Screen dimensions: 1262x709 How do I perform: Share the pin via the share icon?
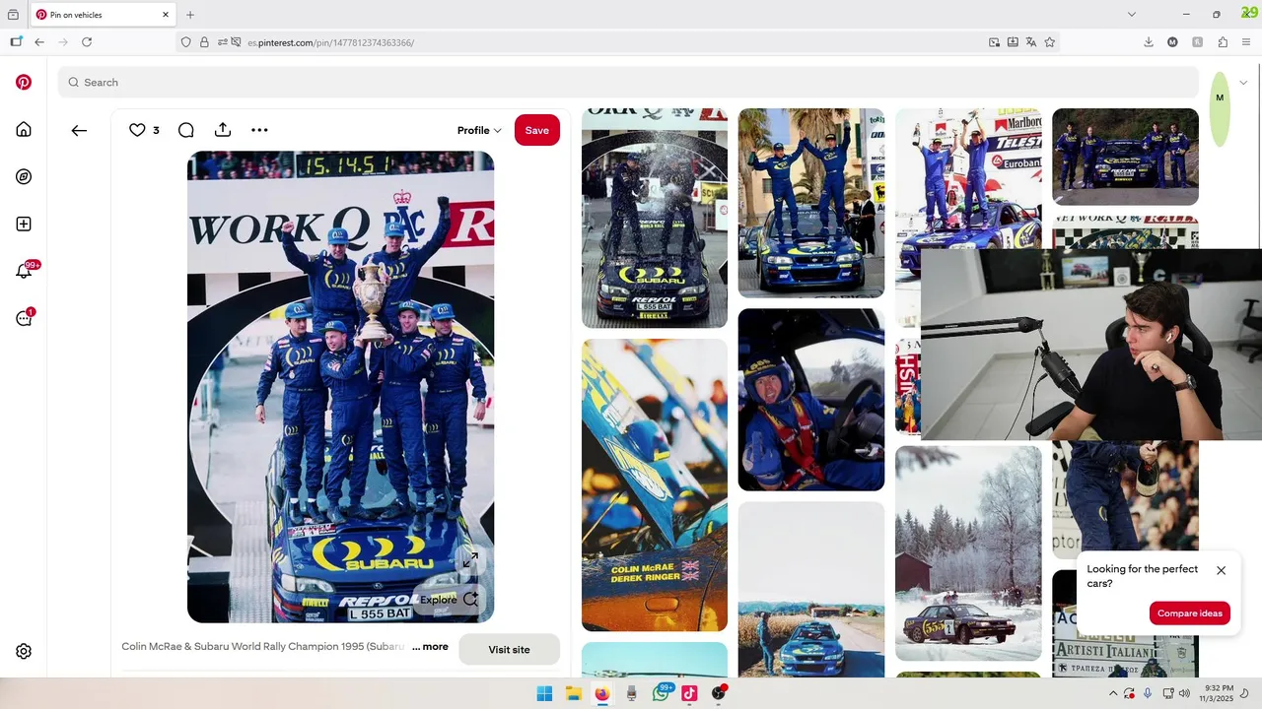tap(223, 130)
